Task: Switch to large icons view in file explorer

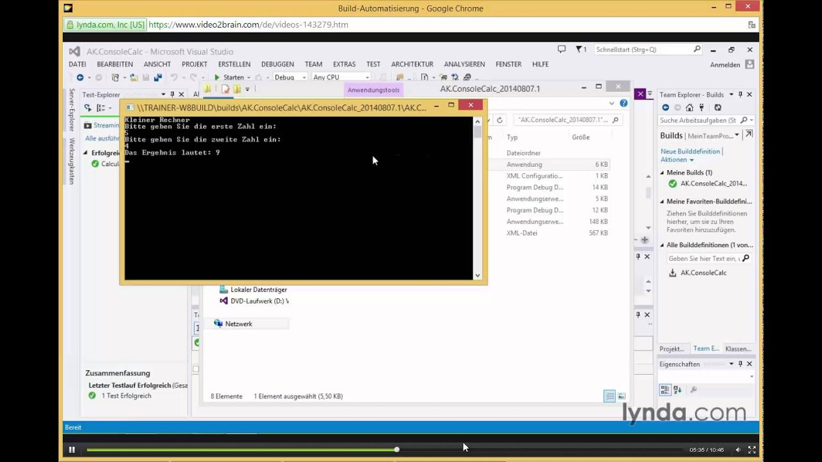Action: tap(621, 397)
